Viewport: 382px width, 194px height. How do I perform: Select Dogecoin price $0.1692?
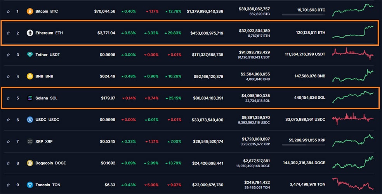(108, 163)
